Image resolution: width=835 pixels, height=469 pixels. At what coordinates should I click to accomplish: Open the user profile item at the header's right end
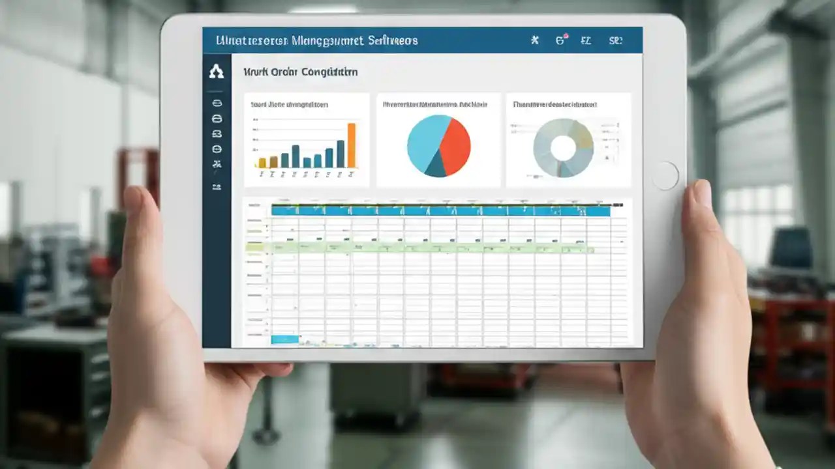pyautogui.click(x=616, y=40)
